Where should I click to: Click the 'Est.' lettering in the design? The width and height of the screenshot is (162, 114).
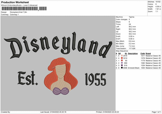tap(28, 78)
